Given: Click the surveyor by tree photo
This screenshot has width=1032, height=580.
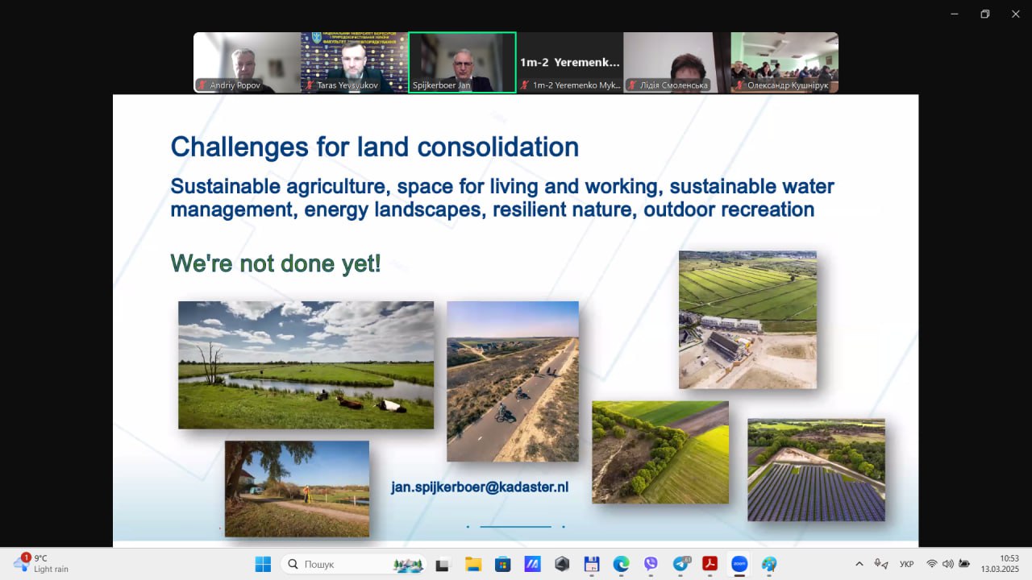Looking at the screenshot, I should tap(297, 489).
